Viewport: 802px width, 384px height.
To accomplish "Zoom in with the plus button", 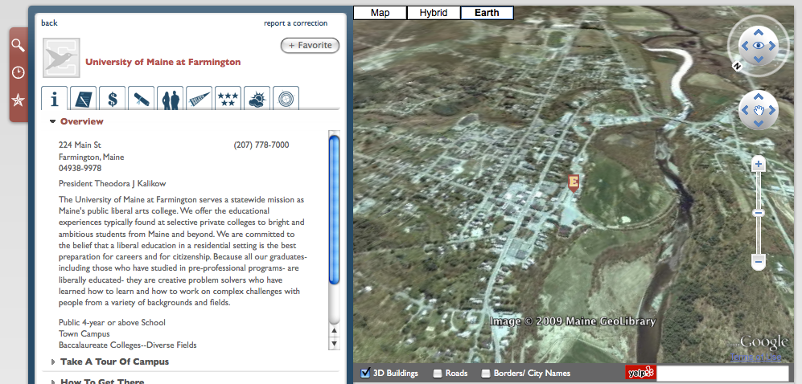I will [759, 165].
